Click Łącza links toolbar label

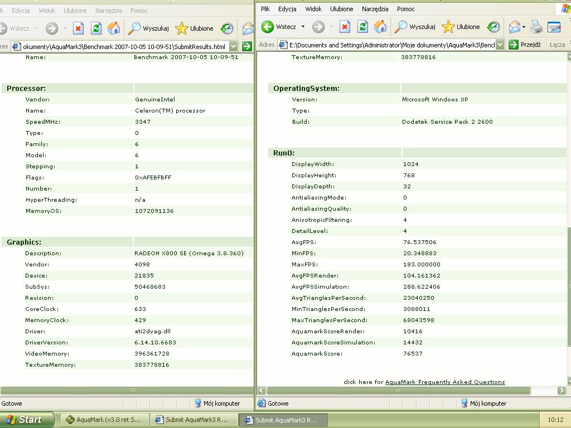pyautogui.click(x=557, y=45)
